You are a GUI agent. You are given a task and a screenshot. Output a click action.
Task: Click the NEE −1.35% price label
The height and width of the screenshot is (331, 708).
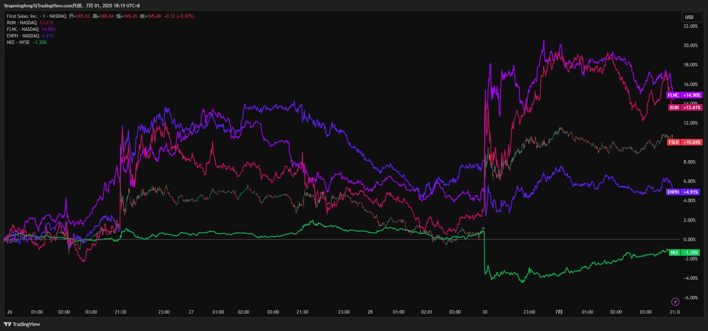(x=684, y=253)
